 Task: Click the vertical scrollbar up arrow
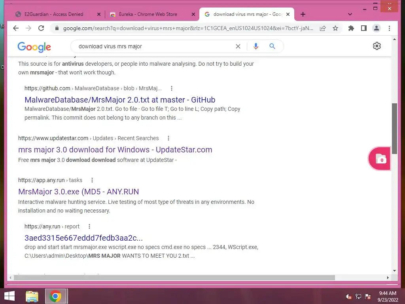[394, 39]
